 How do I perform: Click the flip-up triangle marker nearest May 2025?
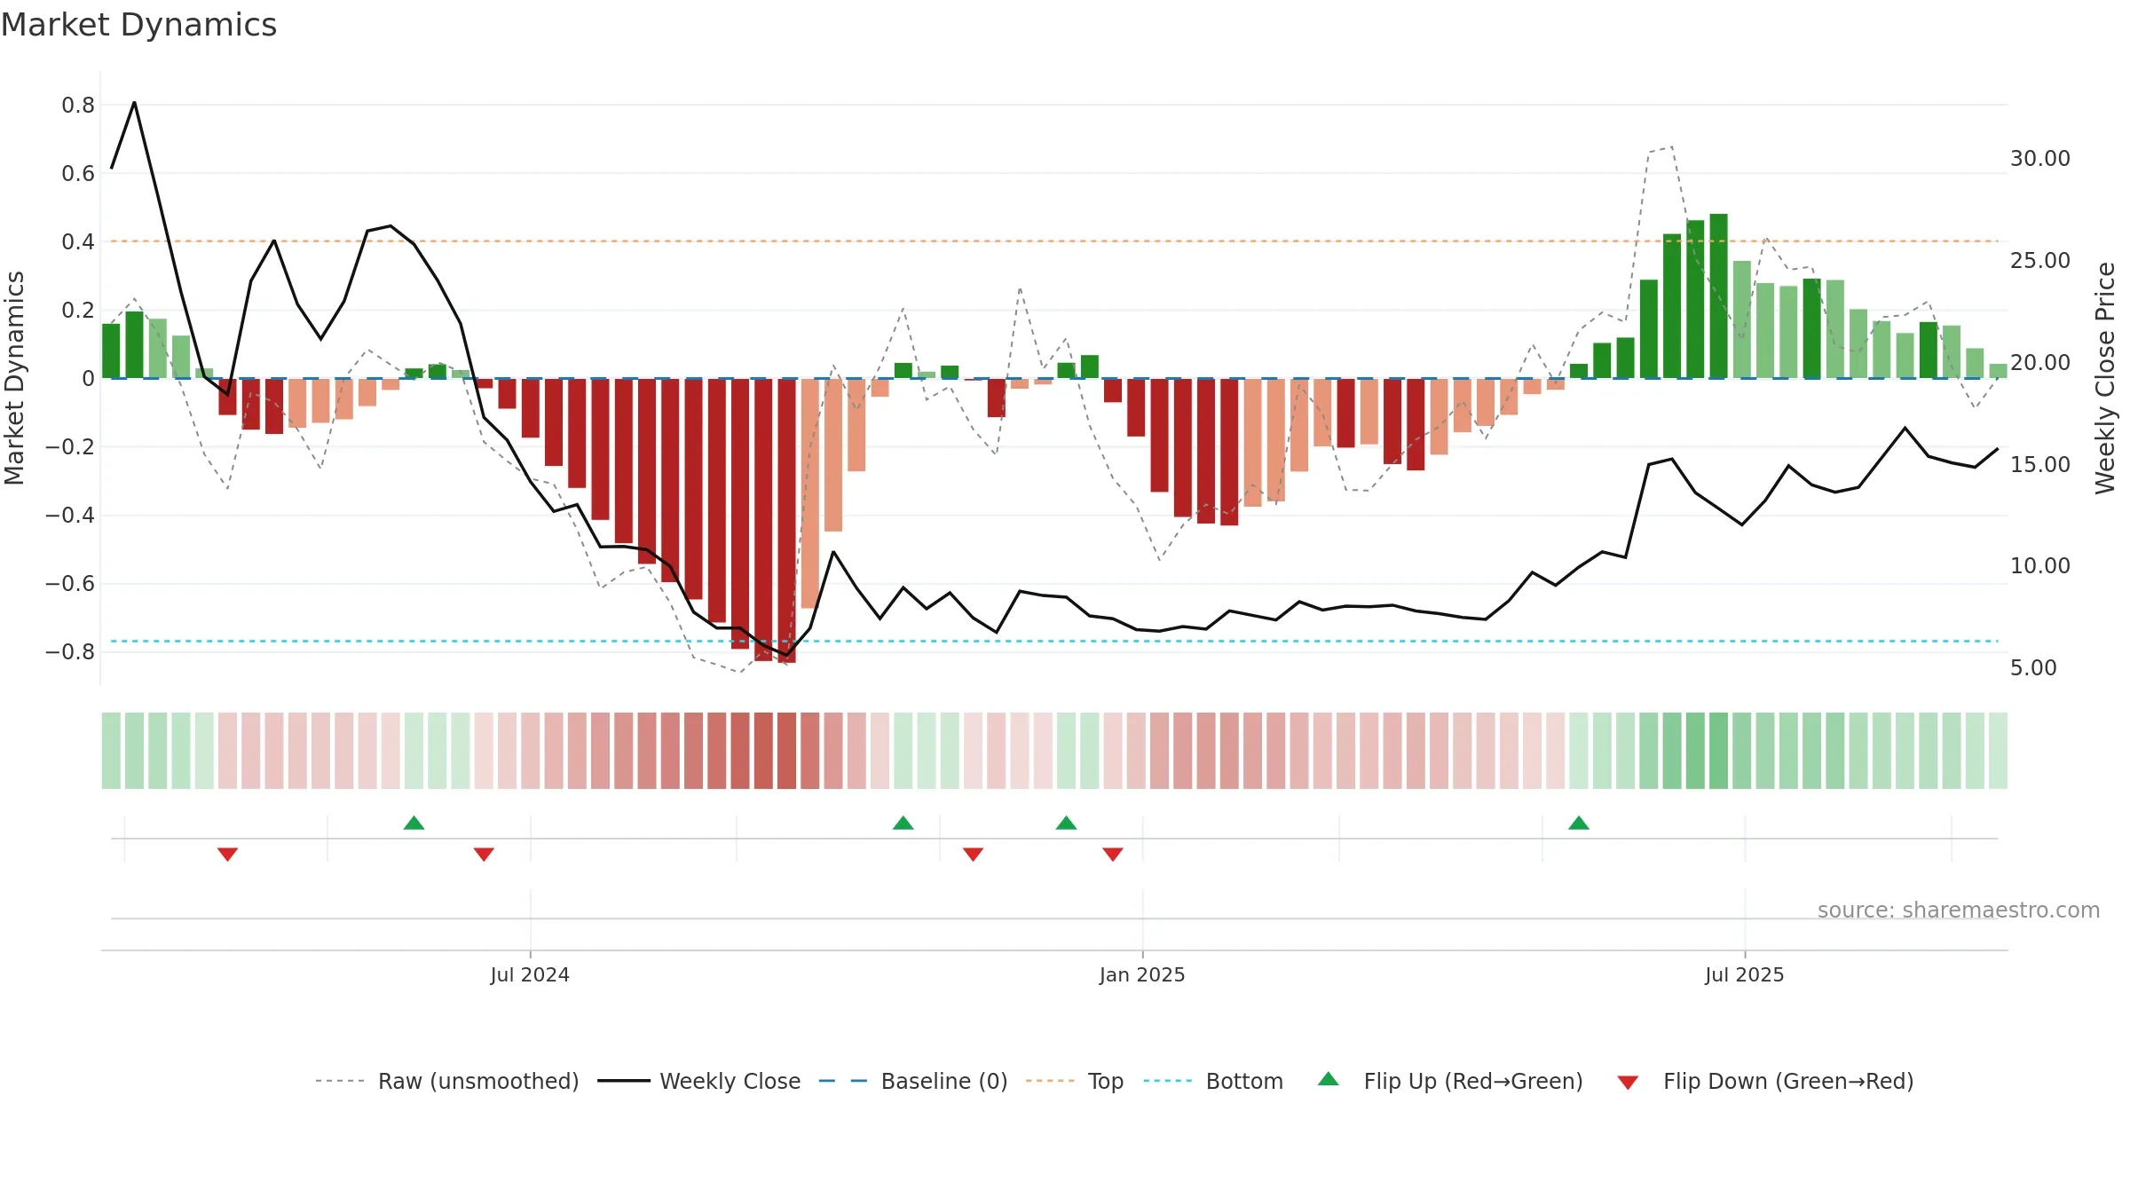[x=1578, y=823]
